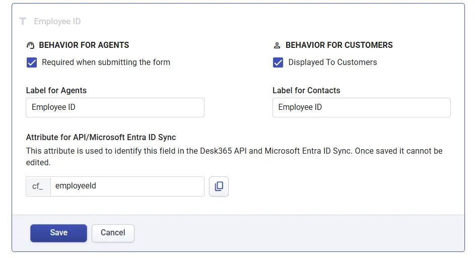
Task: Click the BEHAVIOR FOR AGENTS heading
Action: 84,45
